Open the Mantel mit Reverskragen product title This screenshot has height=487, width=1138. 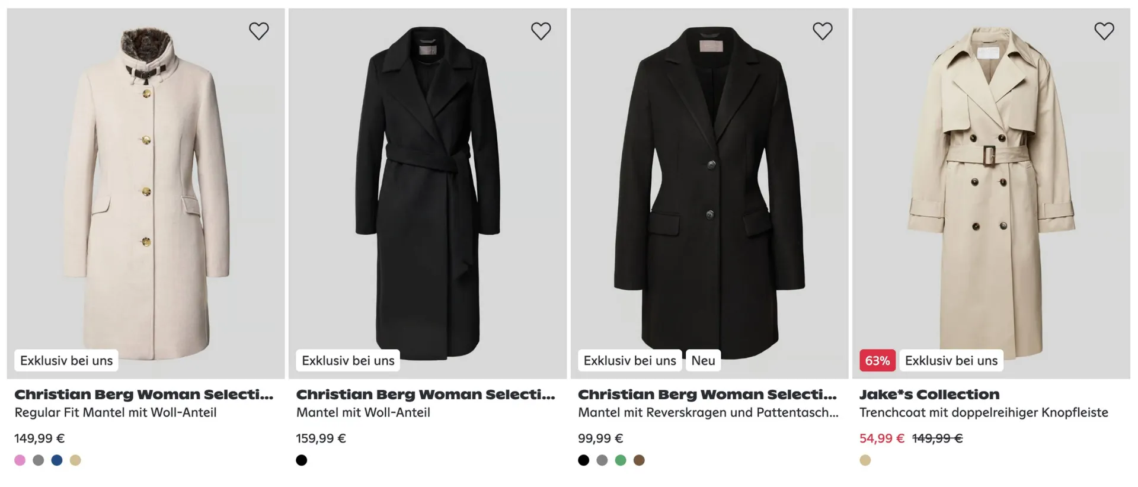708,413
